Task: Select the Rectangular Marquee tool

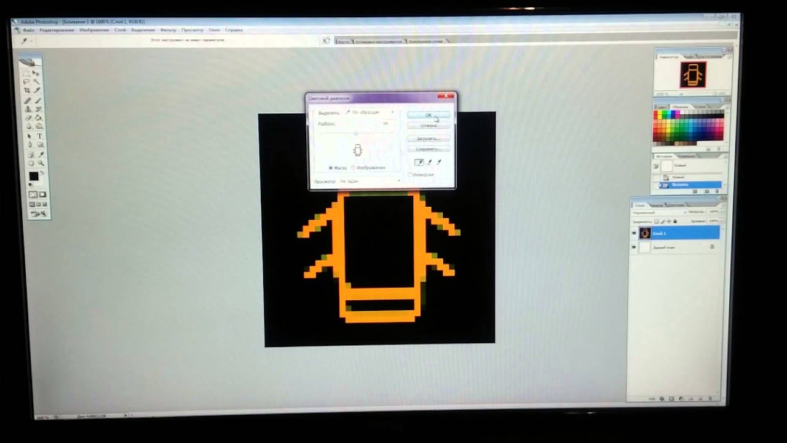Action: [28, 73]
